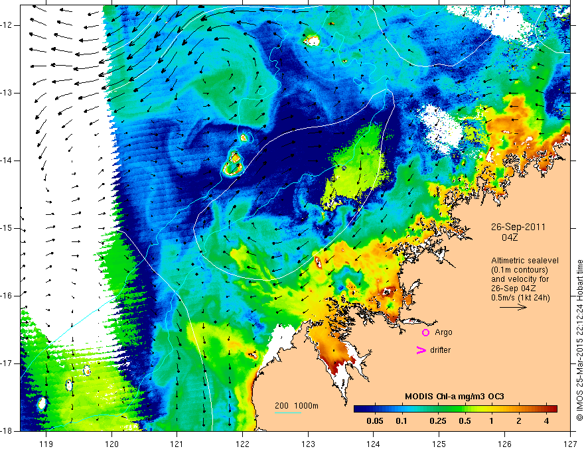Click the '121' longitude axis label

pos(177,444)
